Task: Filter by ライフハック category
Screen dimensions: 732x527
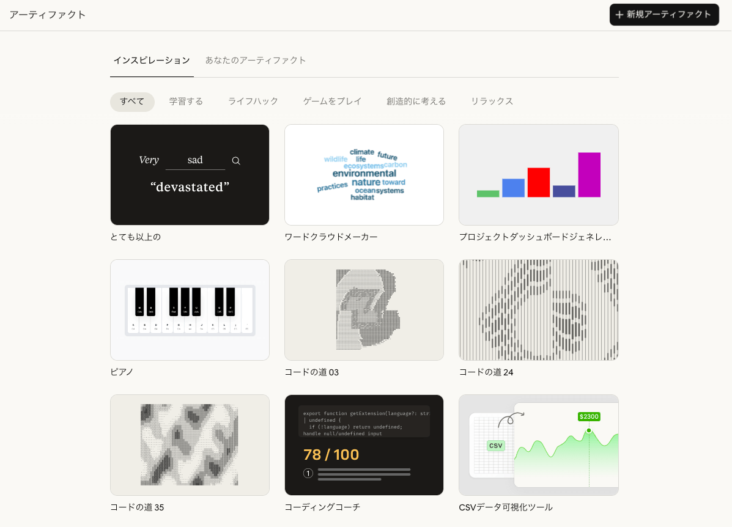Action: tap(253, 101)
